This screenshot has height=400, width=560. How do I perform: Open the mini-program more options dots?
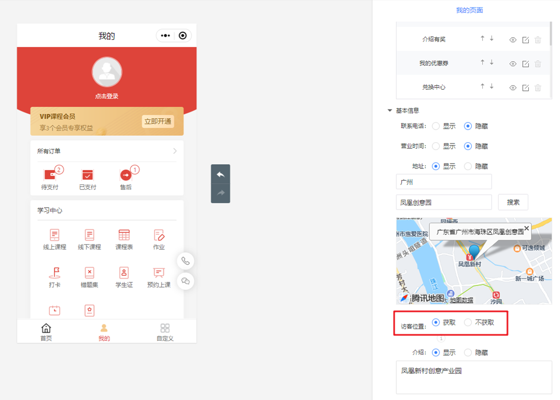pyautogui.click(x=165, y=36)
